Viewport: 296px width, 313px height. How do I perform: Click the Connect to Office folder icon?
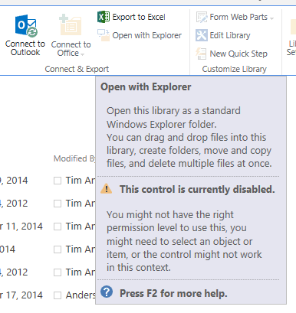71,25
